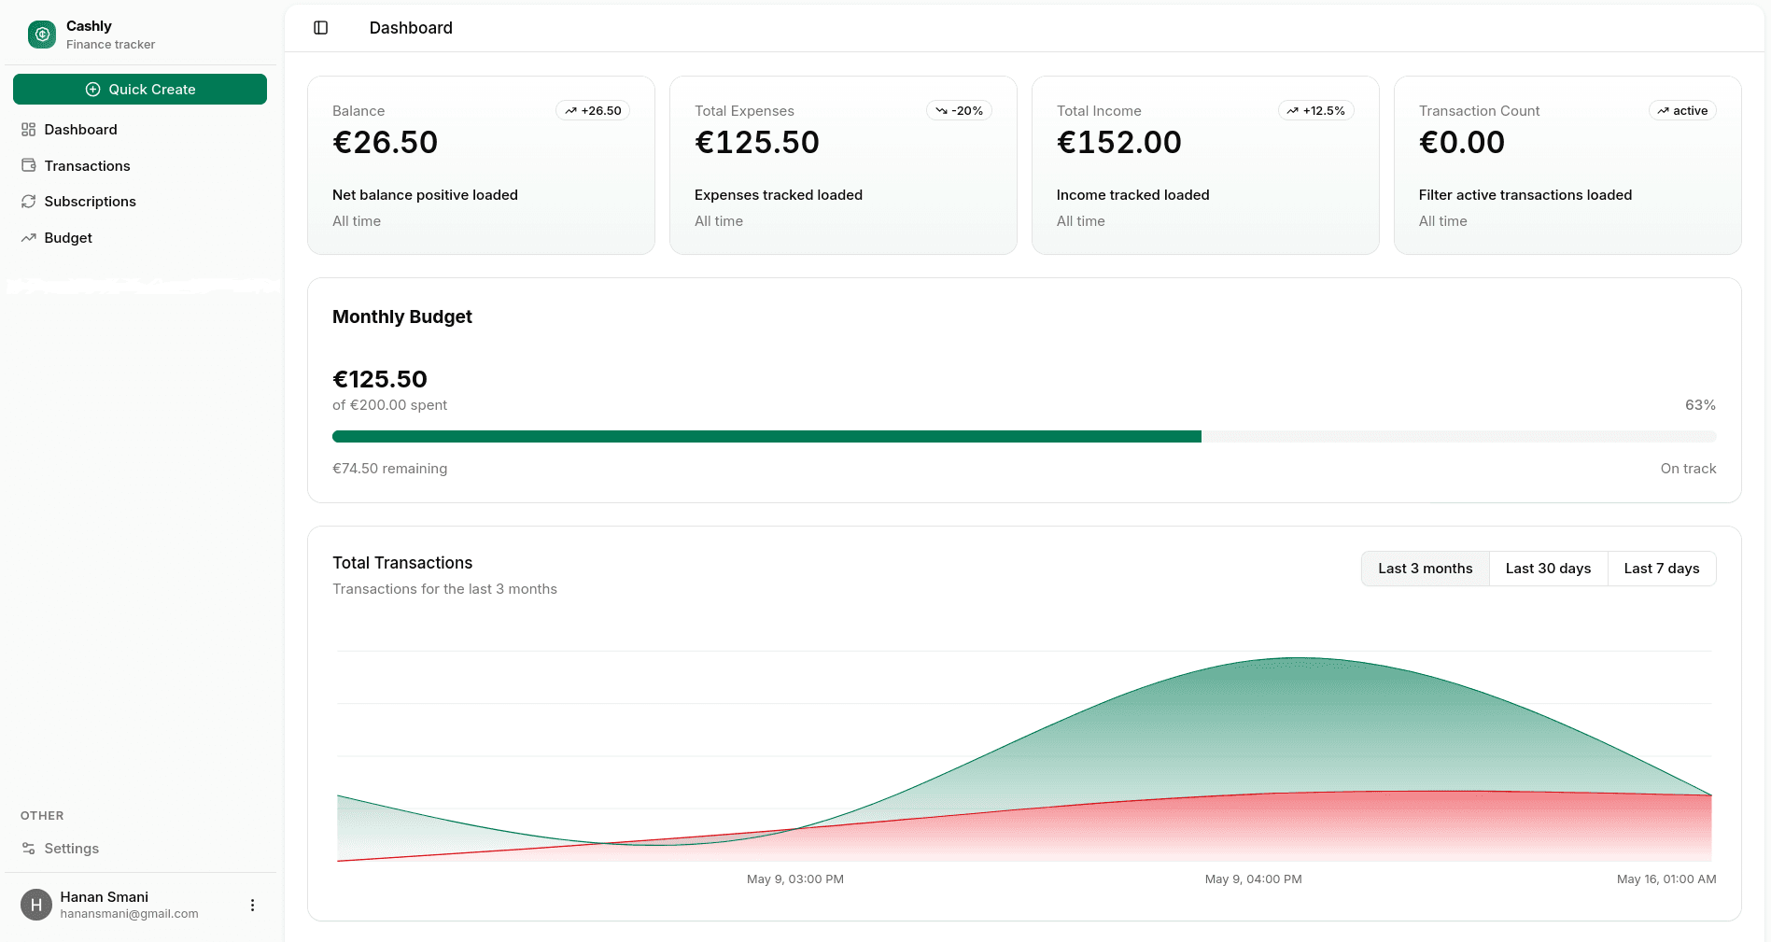Click the Budget trend icon
This screenshot has width=1771, height=942.
29,238
